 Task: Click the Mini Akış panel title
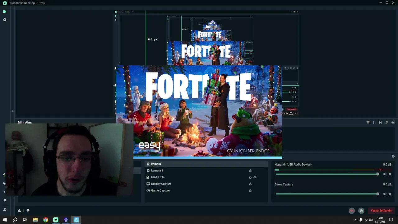pyautogui.click(x=25, y=122)
